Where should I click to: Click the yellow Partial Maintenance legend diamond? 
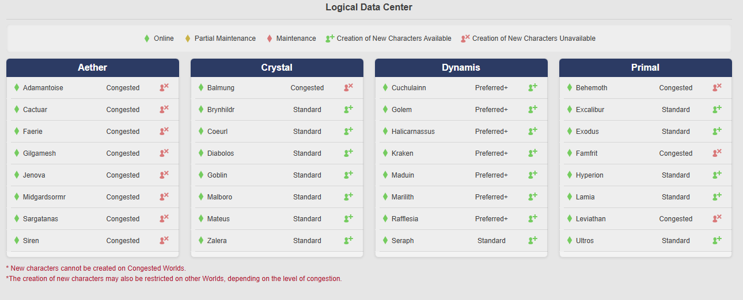187,39
